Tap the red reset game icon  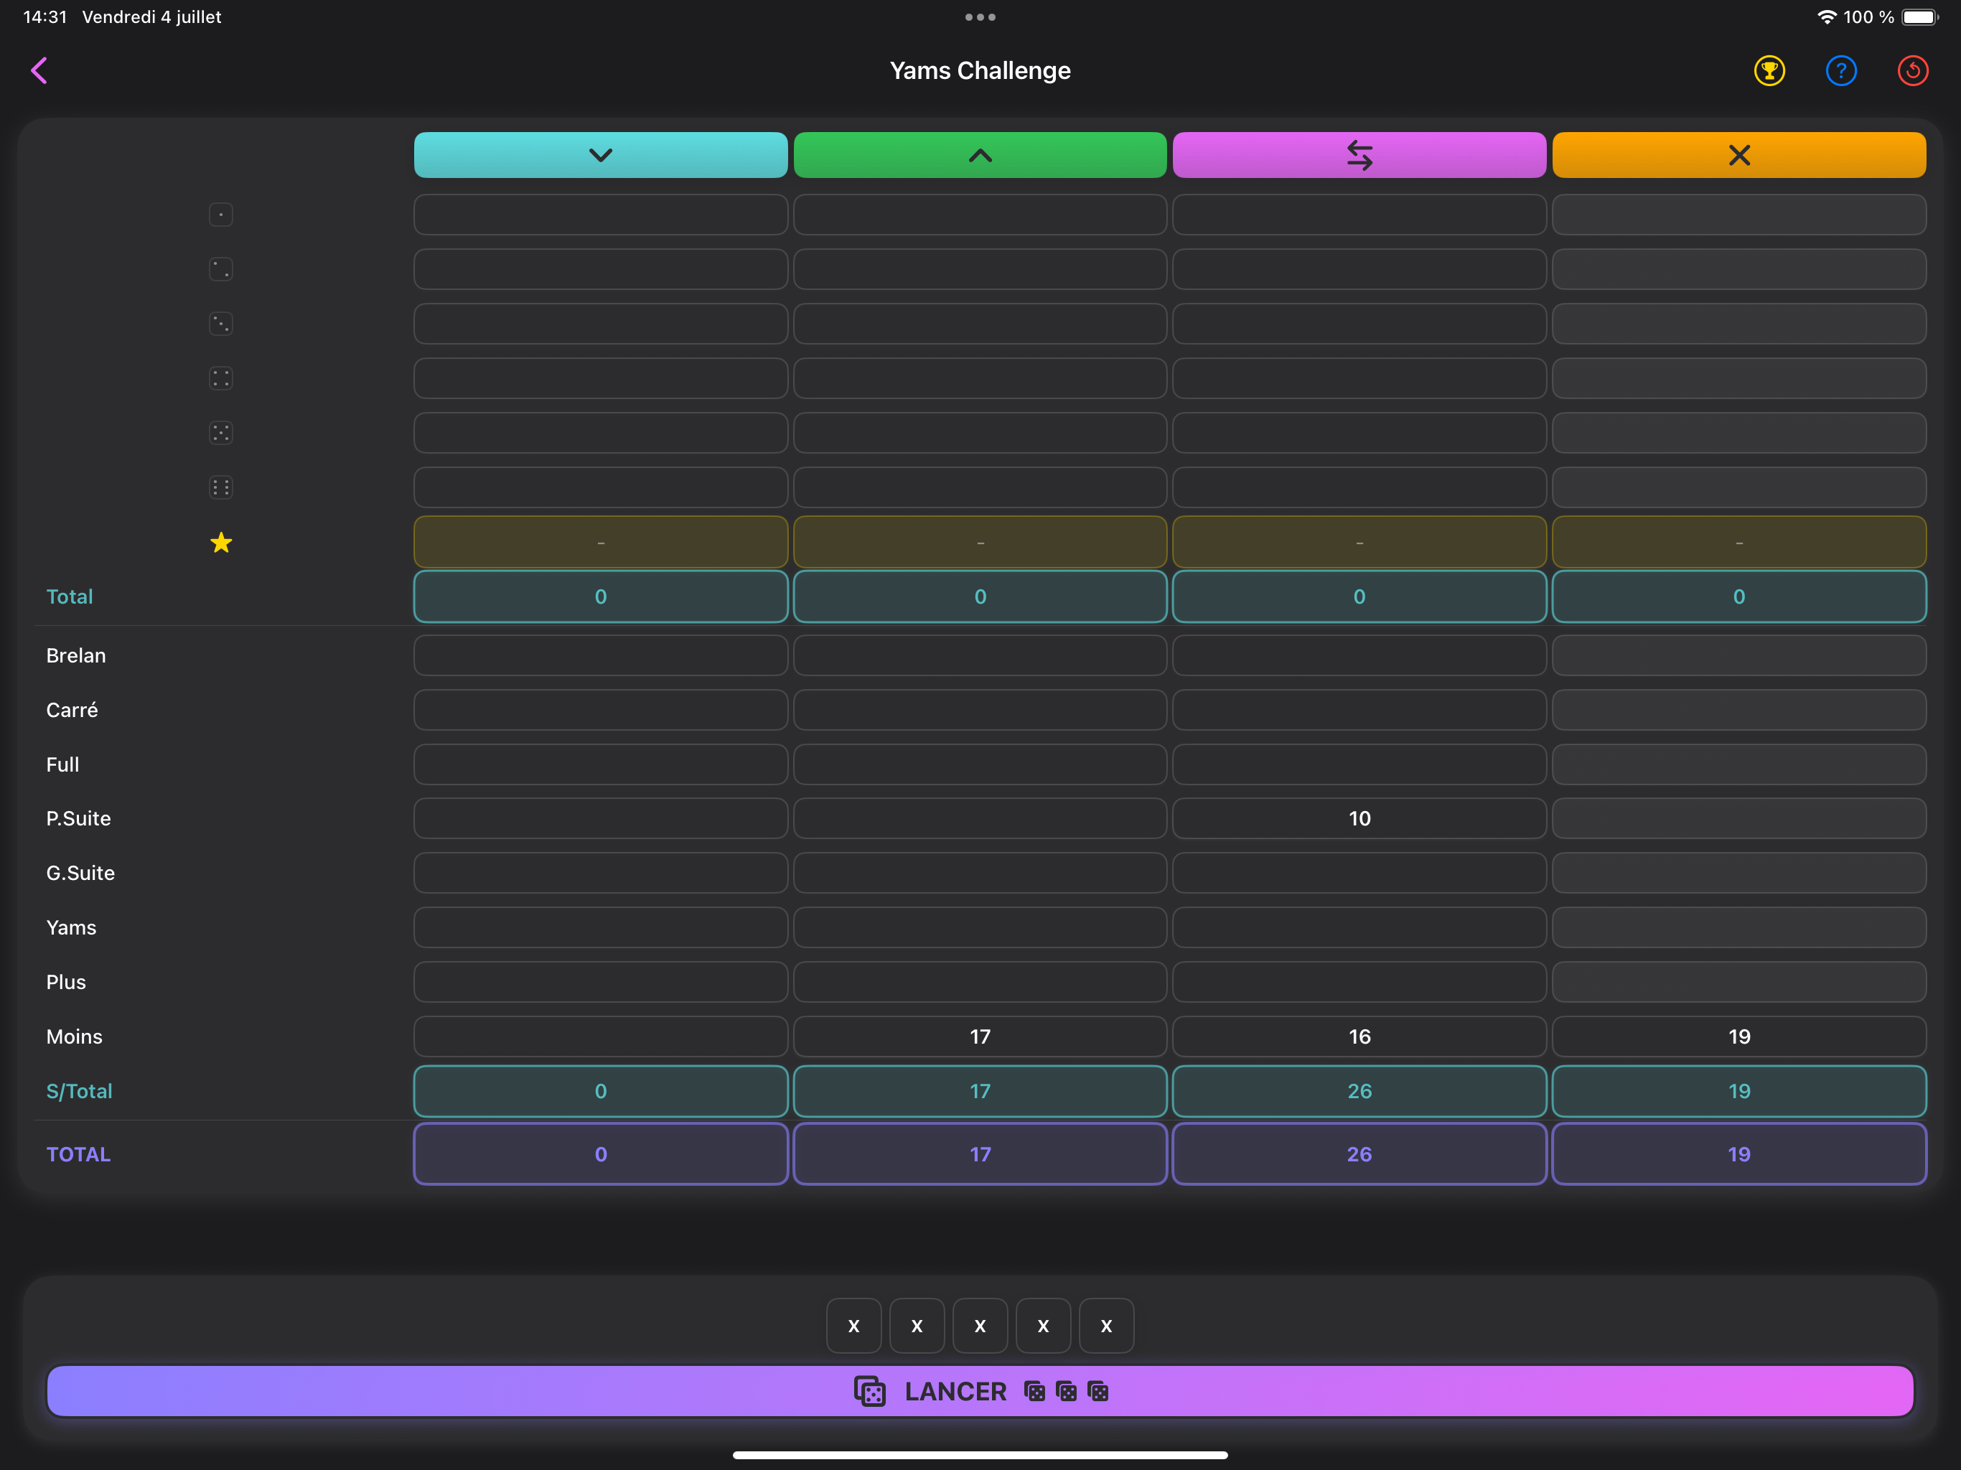point(1912,71)
